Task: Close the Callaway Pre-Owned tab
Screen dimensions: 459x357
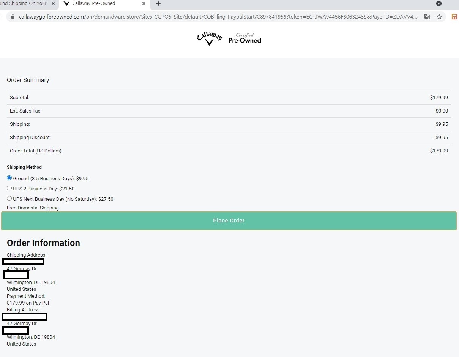Action: (144, 4)
